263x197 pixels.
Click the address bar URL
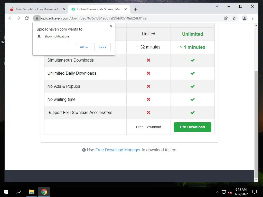pyautogui.click(x=94, y=18)
